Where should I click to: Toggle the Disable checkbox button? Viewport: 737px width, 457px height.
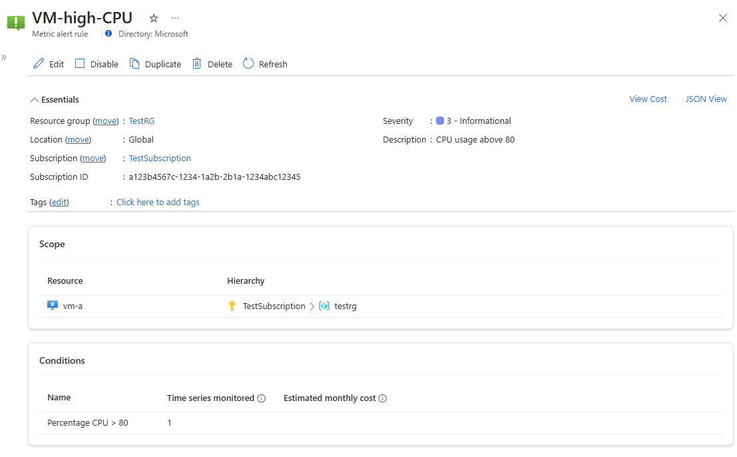click(81, 64)
